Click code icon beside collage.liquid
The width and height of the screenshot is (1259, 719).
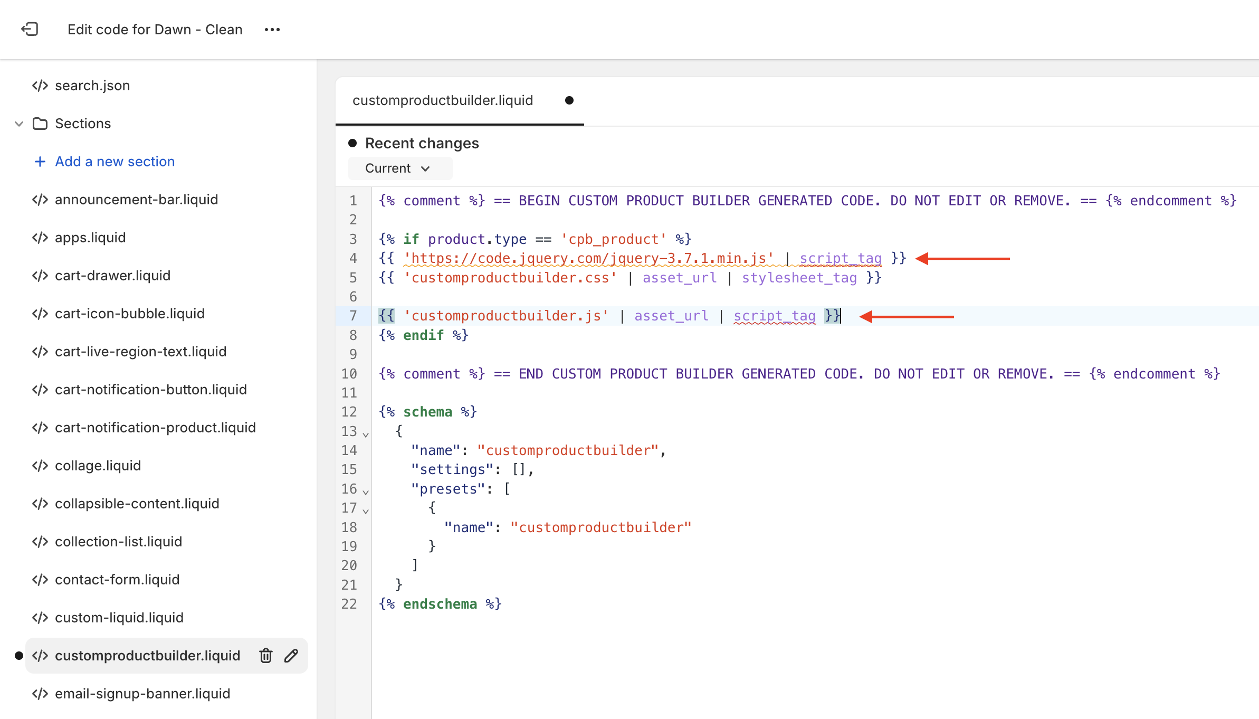tap(40, 466)
